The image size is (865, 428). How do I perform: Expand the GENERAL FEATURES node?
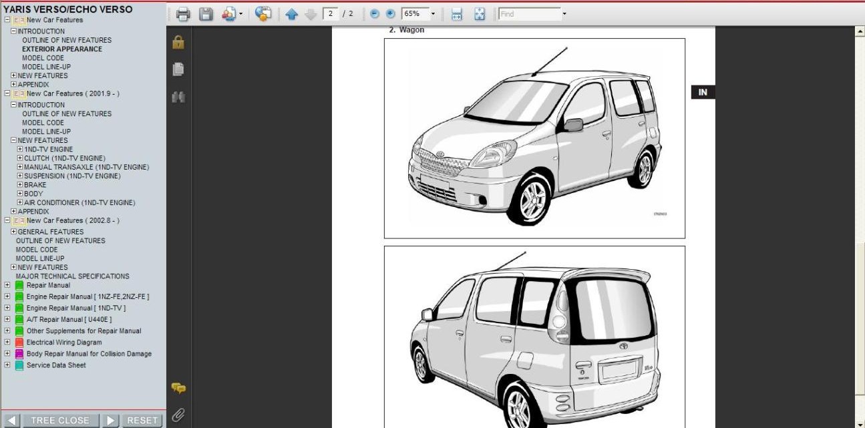pos(13,232)
